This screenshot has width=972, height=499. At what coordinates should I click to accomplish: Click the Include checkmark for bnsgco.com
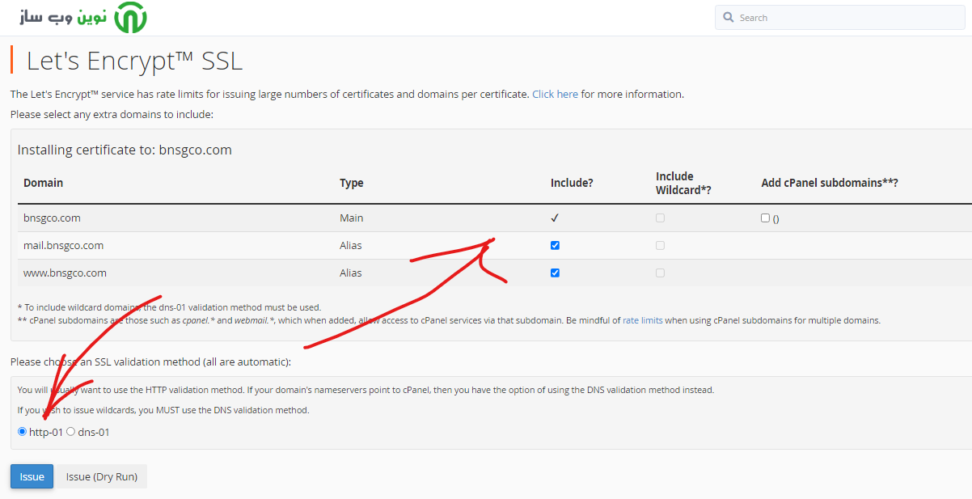click(x=555, y=218)
